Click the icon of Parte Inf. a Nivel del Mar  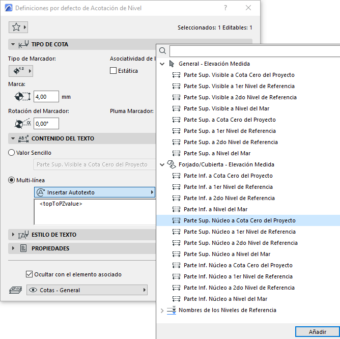coord(176,209)
